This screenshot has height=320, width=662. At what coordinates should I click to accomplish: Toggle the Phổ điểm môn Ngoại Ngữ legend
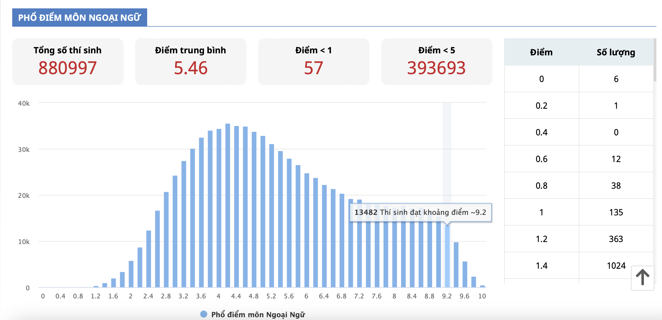258,314
